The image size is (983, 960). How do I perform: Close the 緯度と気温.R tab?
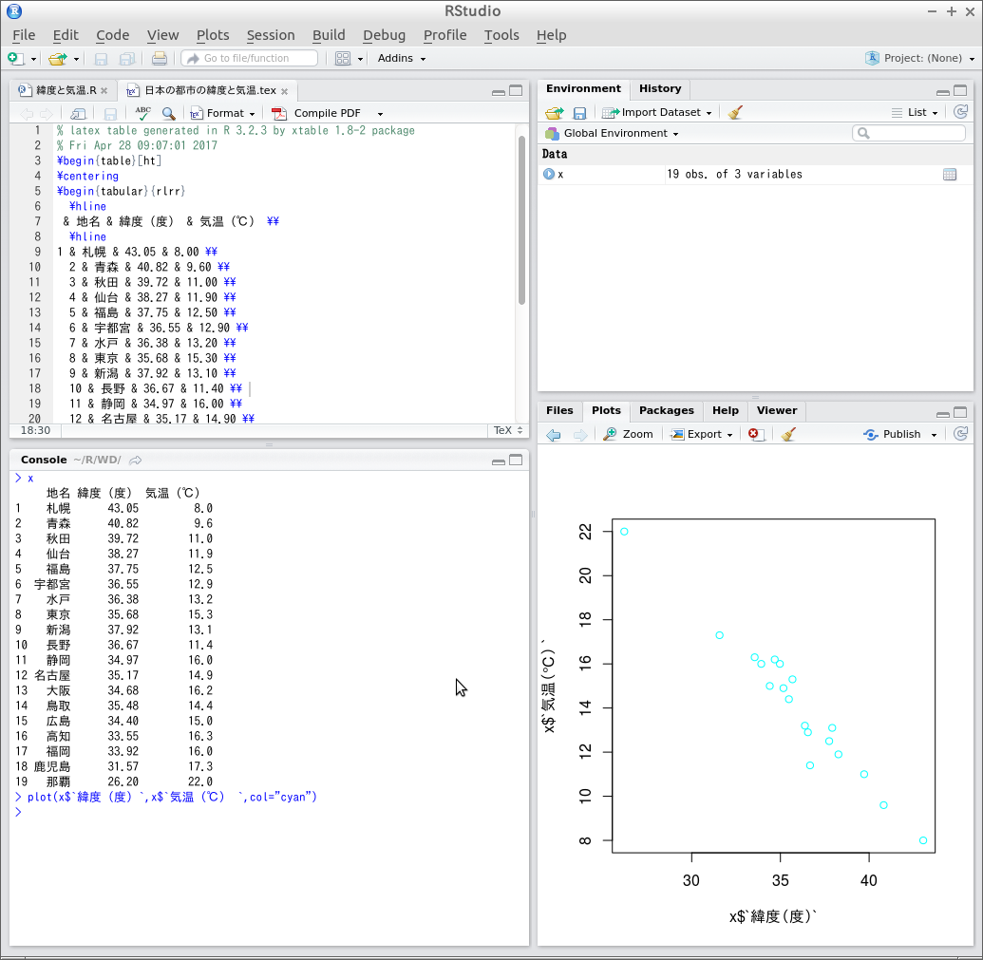[104, 91]
